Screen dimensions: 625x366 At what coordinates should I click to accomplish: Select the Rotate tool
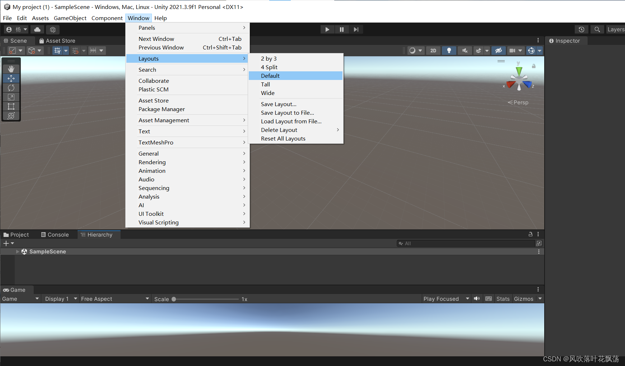coord(11,88)
